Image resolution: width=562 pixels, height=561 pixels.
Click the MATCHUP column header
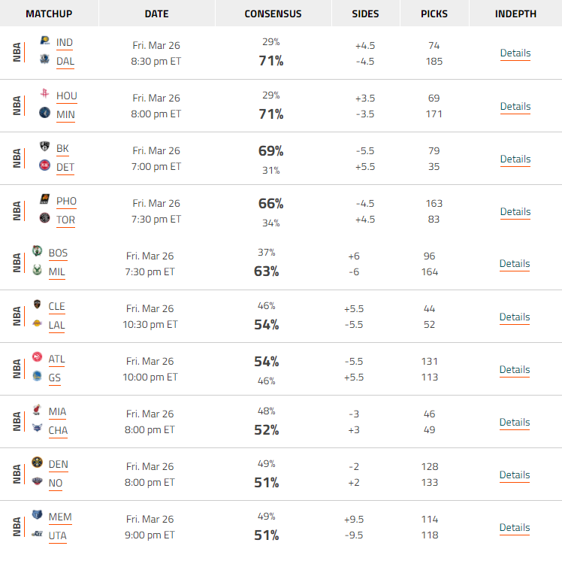[49, 14]
